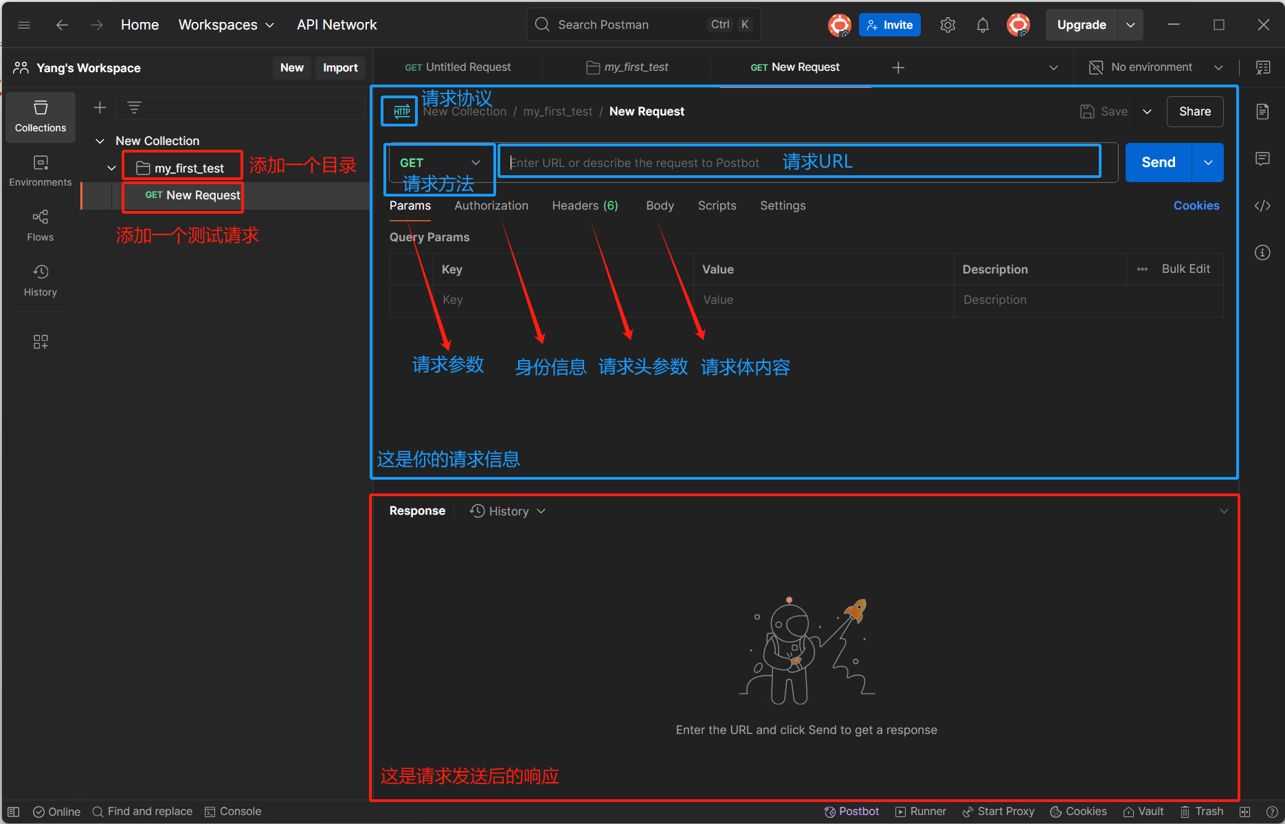Open the comments icon in right sidebar
Image resolution: width=1285 pixels, height=824 pixels.
click(x=1262, y=159)
